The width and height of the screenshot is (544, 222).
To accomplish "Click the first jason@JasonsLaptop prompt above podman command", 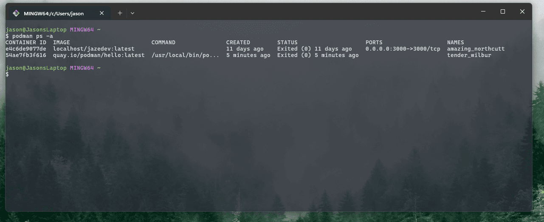I will pyautogui.click(x=36, y=30).
